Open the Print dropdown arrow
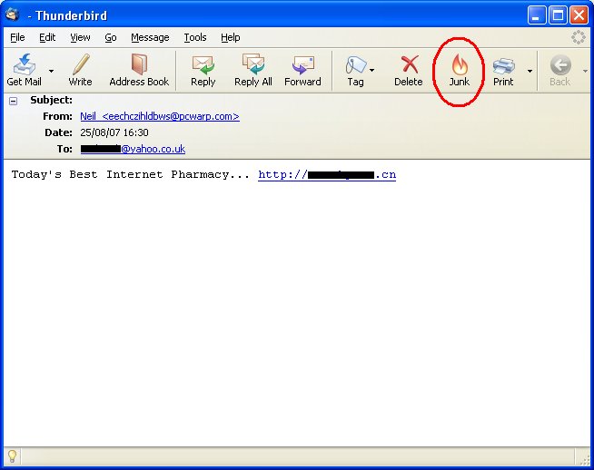The image size is (594, 470). click(x=530, y=71)
